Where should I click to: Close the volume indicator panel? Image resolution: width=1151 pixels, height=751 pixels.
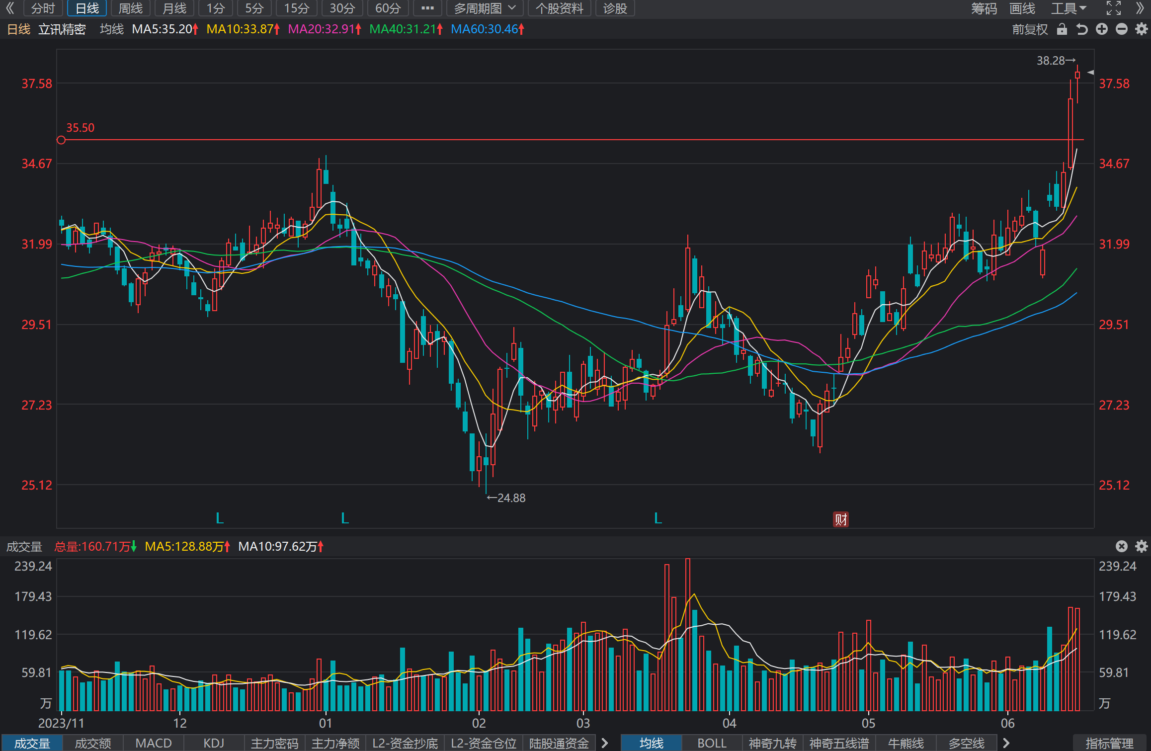point(1122,546)
